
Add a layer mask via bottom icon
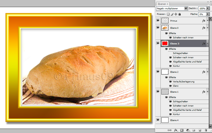[182, 130]
